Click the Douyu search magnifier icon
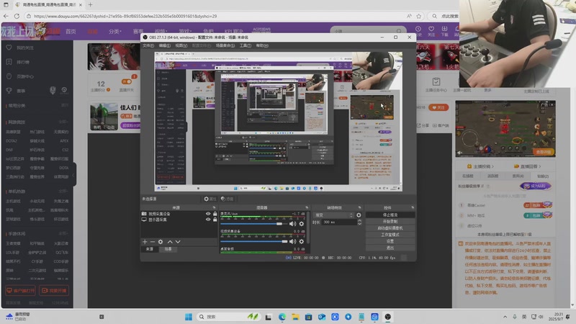The image size is (576, 324). [399, 31]
